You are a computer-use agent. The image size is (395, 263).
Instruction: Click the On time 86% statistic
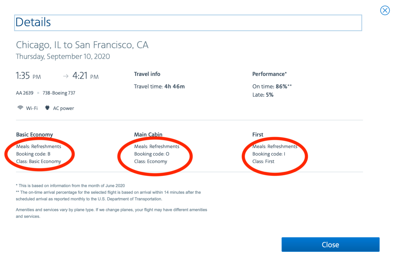click(x=271, y=86)
